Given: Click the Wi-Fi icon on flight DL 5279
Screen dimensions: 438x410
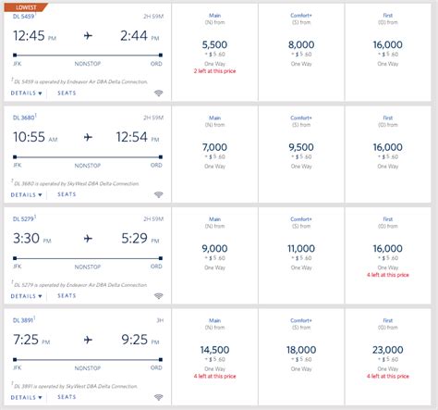Looking at the screenshot, I should click(158, 296).
